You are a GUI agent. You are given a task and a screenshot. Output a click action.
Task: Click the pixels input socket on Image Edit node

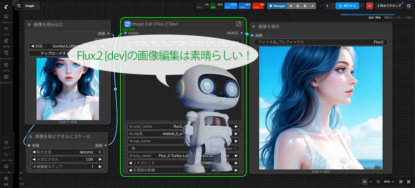tap(125, 33)
